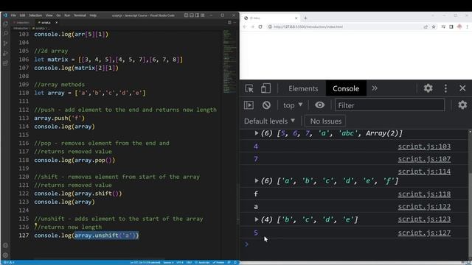Open the script.js:114 source link
The width and height of the screenshot is (472, 265).
(424, 172)
